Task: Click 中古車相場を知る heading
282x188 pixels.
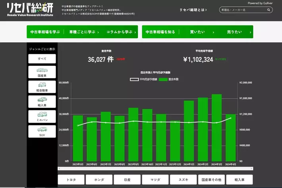Action: coord(160,32)
